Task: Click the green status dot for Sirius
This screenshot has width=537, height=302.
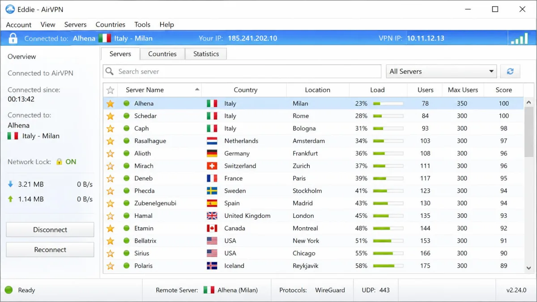Action: click(x=126, y=253)
